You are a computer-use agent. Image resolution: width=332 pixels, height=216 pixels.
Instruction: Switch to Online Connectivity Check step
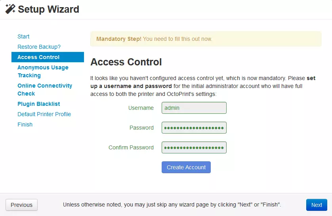coord(45,90)
